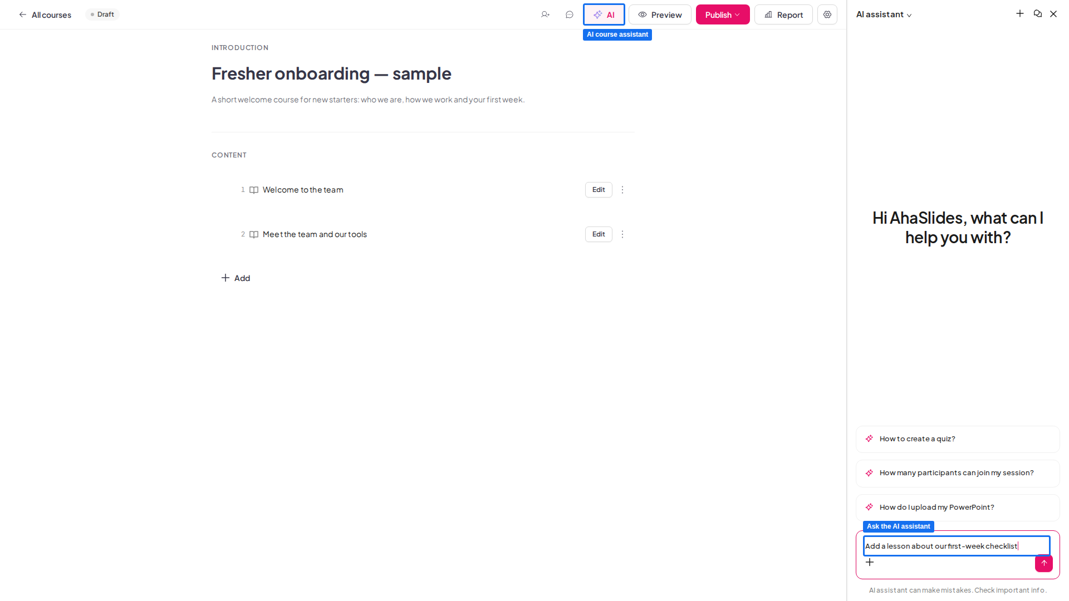
Task: Open the Report view
Action: coord(783,14)
